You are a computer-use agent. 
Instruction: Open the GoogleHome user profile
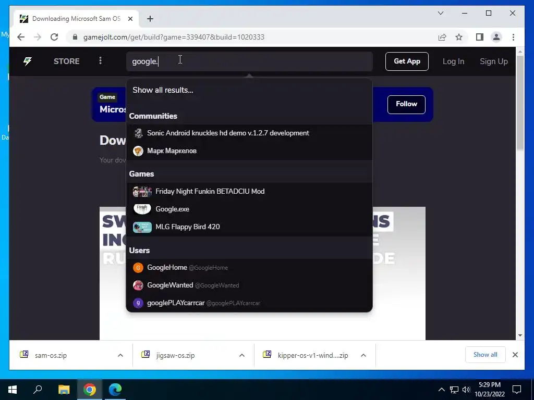249,268
